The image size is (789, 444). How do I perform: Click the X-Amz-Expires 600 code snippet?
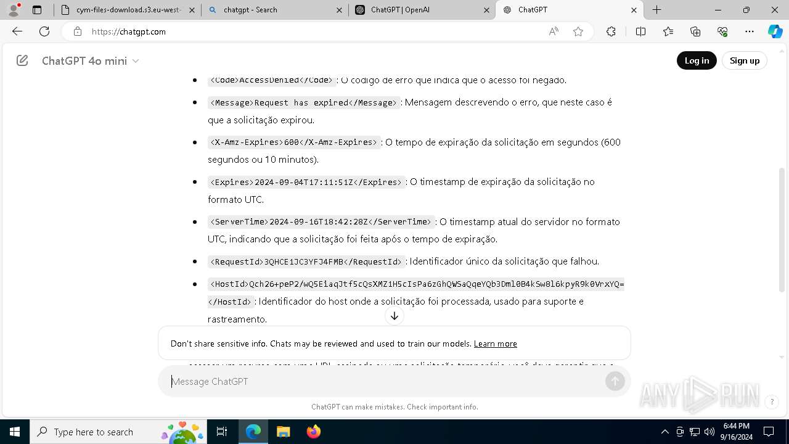point(294,142)
